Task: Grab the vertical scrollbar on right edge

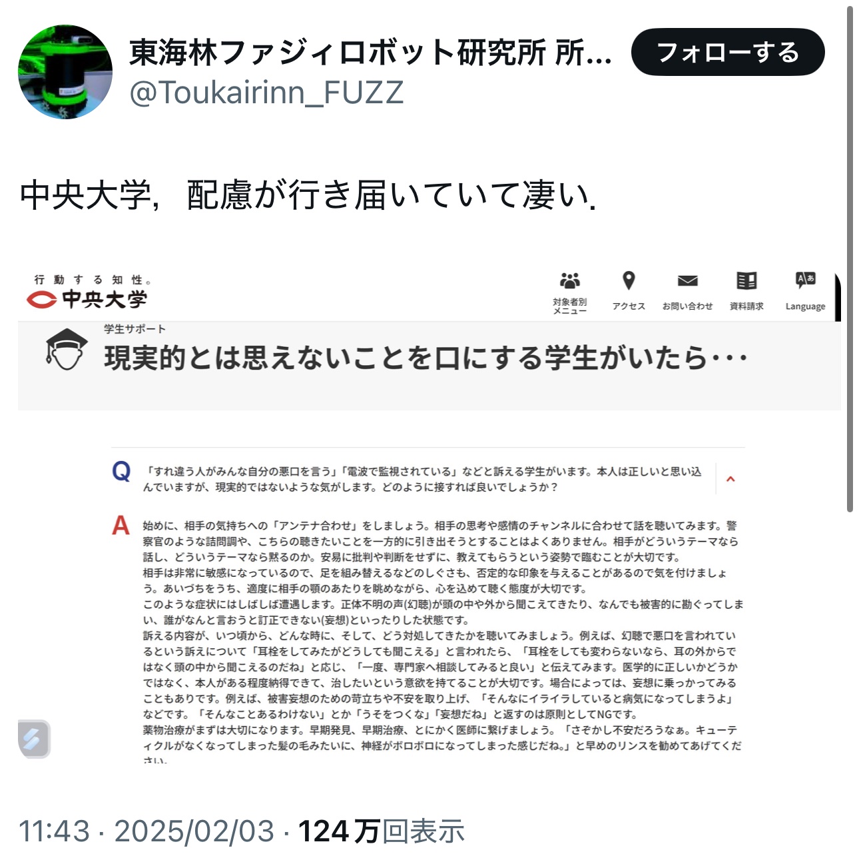Action: click(850, 260)
